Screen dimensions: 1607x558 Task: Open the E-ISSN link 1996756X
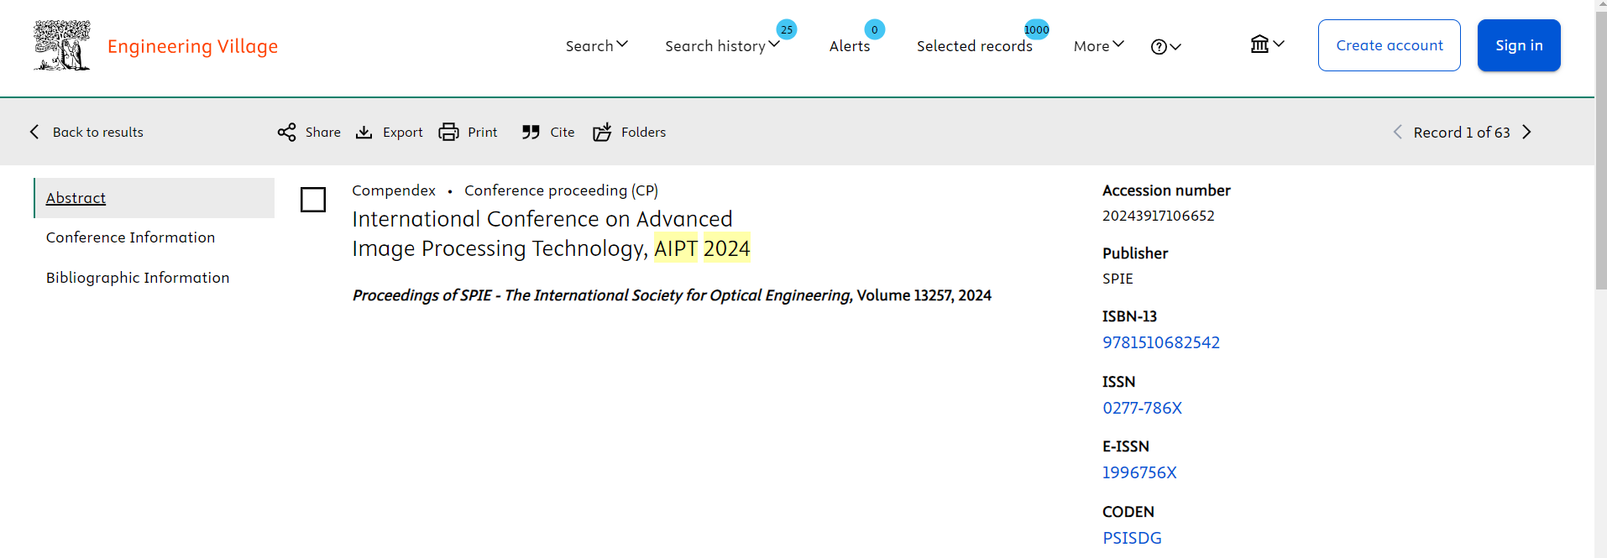tap(1139, 472)
